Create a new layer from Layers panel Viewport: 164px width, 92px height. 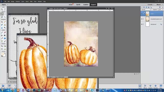[142, 7]
